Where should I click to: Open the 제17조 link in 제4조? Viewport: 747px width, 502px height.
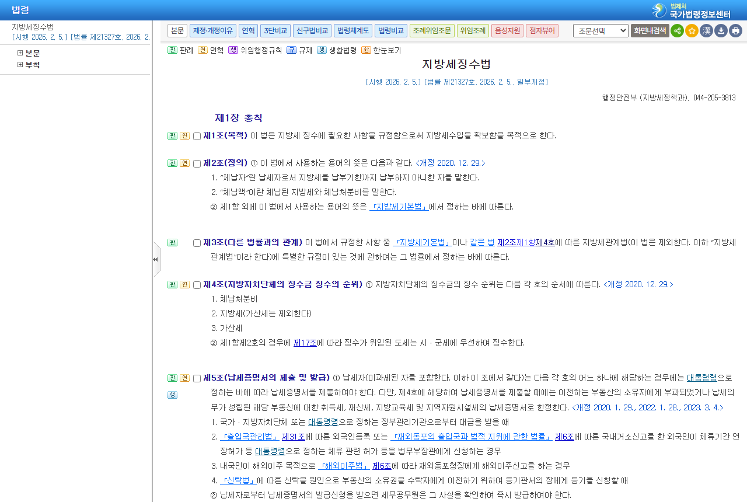(x=305, y=343)
